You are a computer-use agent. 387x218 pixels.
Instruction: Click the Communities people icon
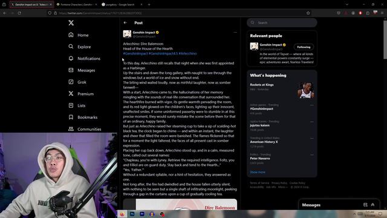click(x=71, y=129)
